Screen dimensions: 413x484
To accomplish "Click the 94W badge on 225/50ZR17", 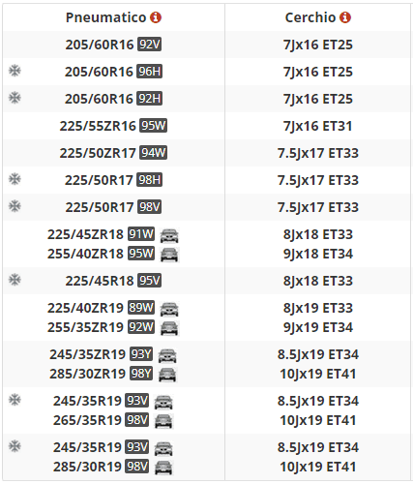I will 153,153.
